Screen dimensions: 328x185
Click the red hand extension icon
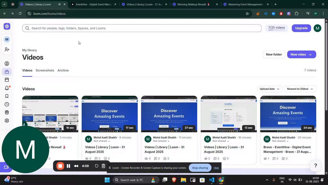click(281, 14)
